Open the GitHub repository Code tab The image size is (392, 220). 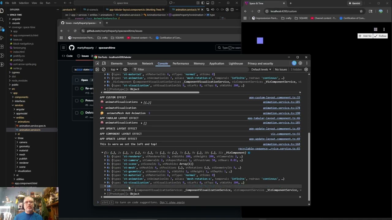(67, 56)
